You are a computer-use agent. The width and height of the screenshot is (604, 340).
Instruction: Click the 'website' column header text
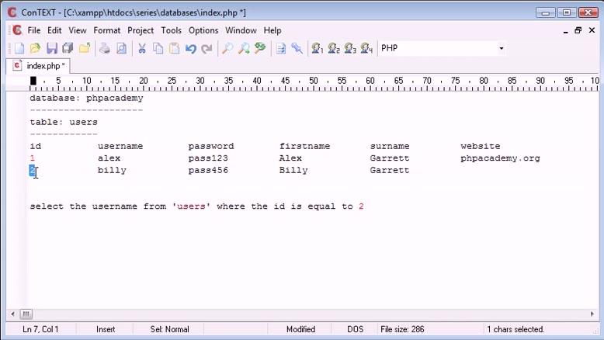(x=481, y=146)
